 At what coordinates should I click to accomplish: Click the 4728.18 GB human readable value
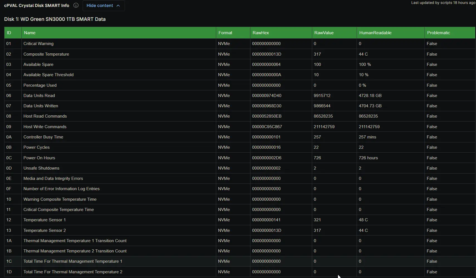pos(370,96)
